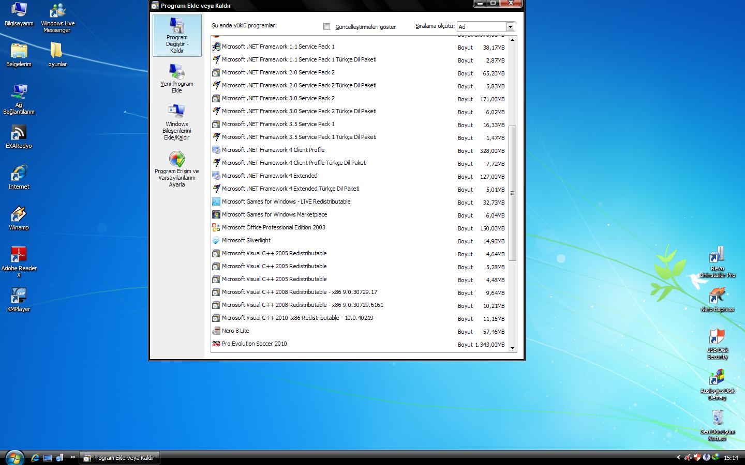Expand hidden system tray icons arrow

(x=678, y=458)
